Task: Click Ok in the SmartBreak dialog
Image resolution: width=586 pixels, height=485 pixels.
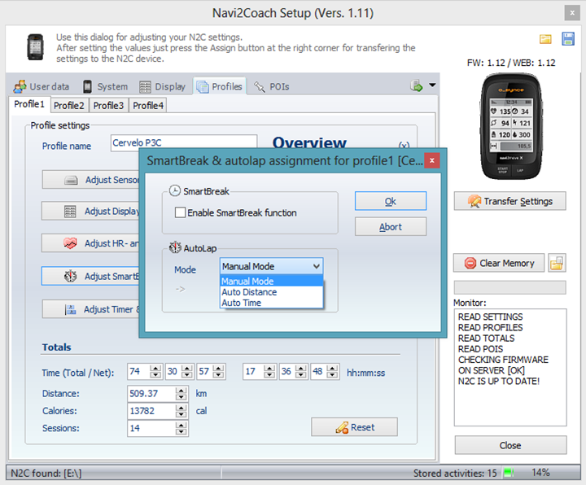Action: [391, 201]
